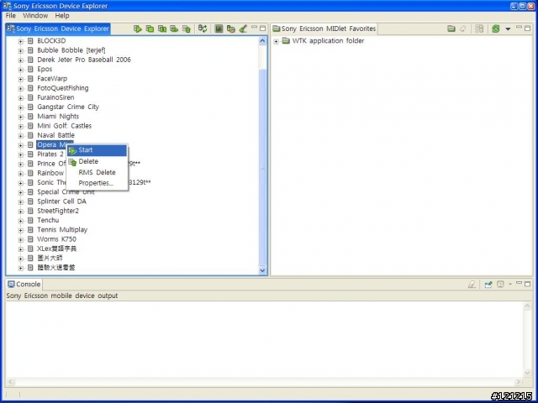The width and height of the screenshot is (538, 403).
Task: Choose Start from the context menu
Action: pos(98,150)
